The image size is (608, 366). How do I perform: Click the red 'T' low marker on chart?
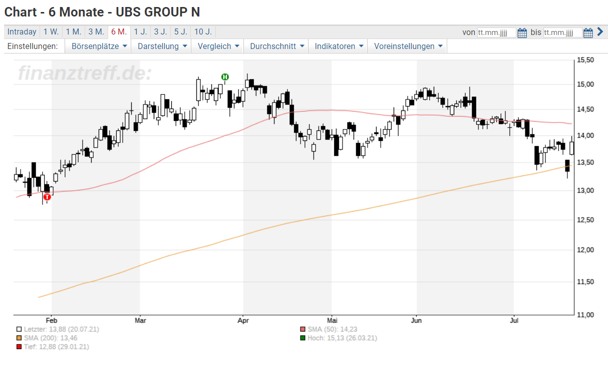click(47, 197)
